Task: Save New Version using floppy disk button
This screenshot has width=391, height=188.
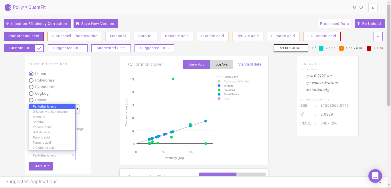Action: pos(96,24)
